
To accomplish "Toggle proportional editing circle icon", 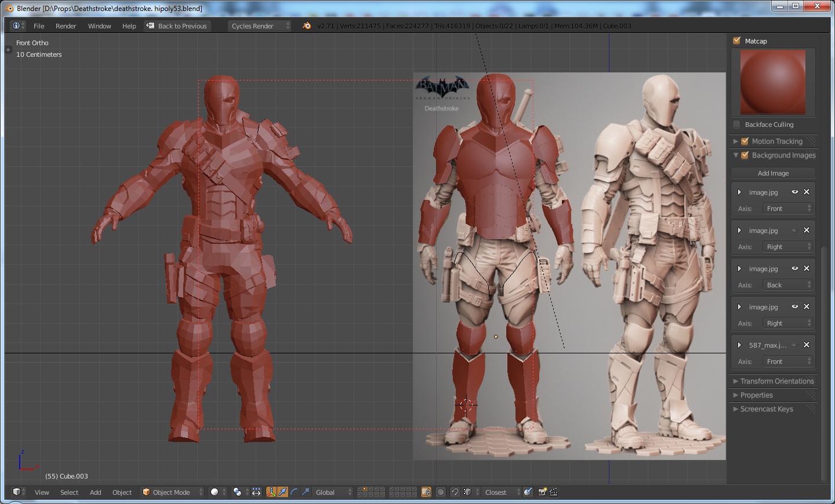I will pos(441,492).
